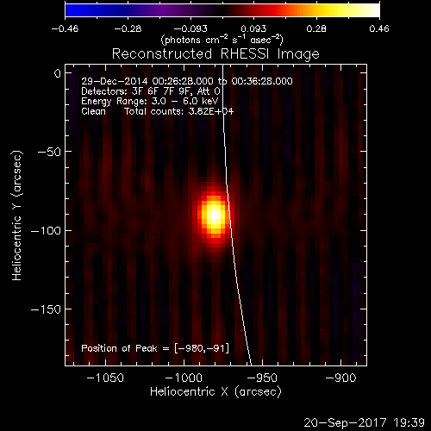Click the 0 Y-axis tick label
Viewport: 431px width, 431px height.
pos(58,73)
